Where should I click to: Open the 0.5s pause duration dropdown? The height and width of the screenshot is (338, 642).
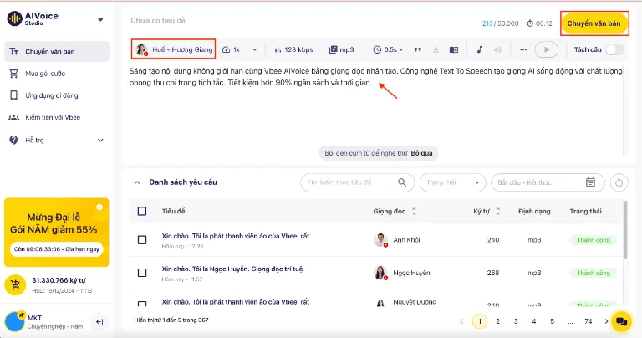click(x=388, y=49)
